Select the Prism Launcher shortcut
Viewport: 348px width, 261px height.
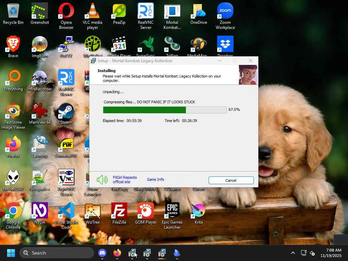(x=92, y=191)
